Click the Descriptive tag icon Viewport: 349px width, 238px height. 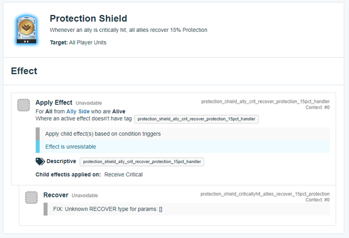(x=40, y=161)
